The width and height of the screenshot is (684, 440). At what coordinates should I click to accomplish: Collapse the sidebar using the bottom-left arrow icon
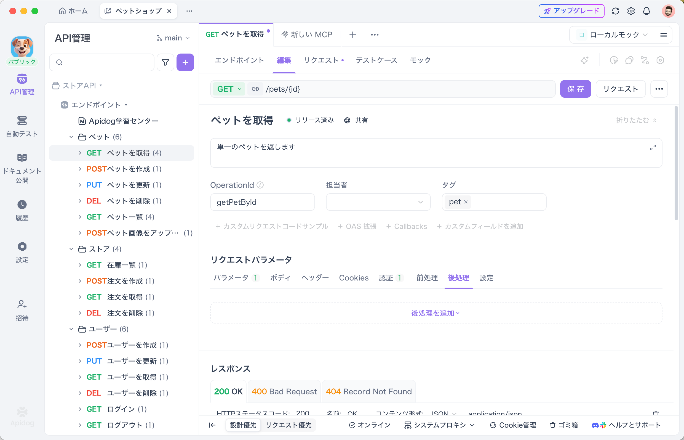coord(212,425)
